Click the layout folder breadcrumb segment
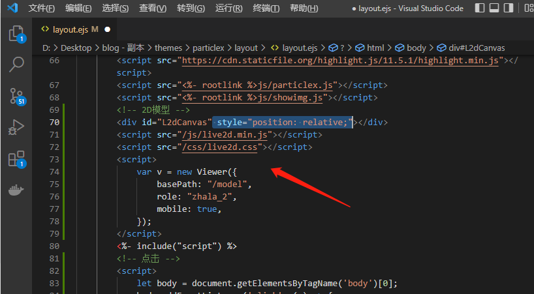This screenshot has width=534, height=294. point(246,48)
